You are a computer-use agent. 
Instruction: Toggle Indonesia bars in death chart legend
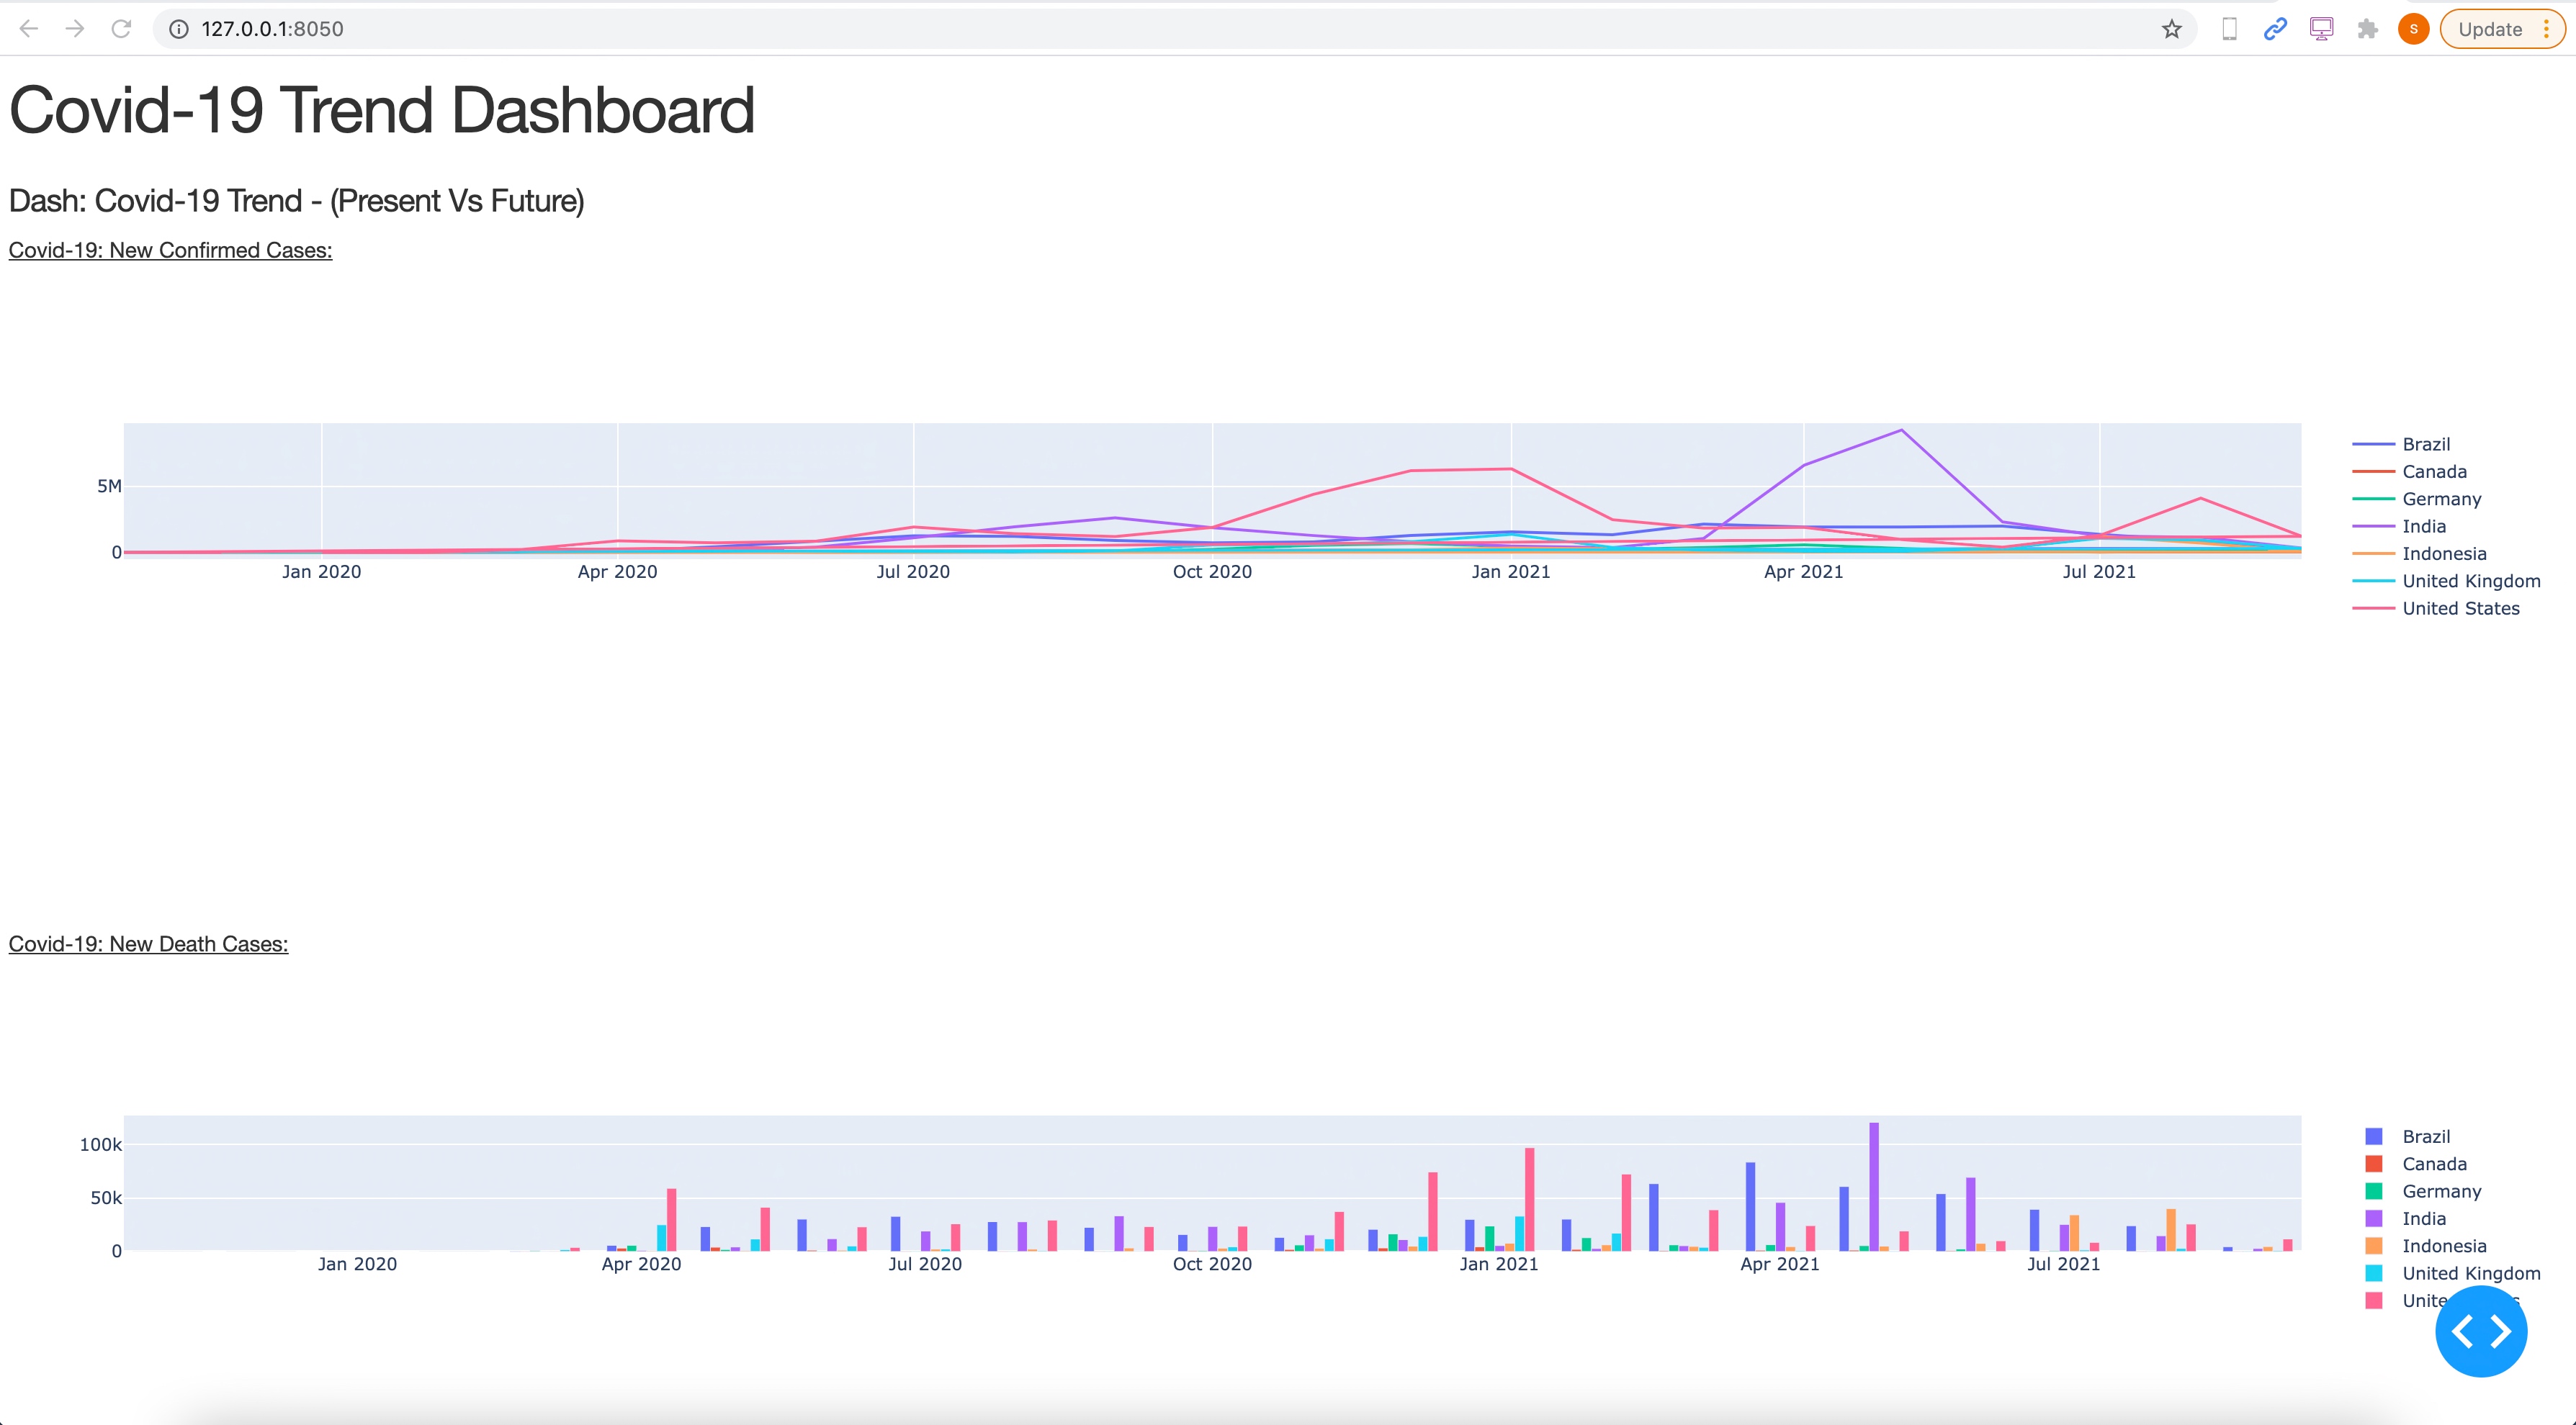point(2443,1246)
